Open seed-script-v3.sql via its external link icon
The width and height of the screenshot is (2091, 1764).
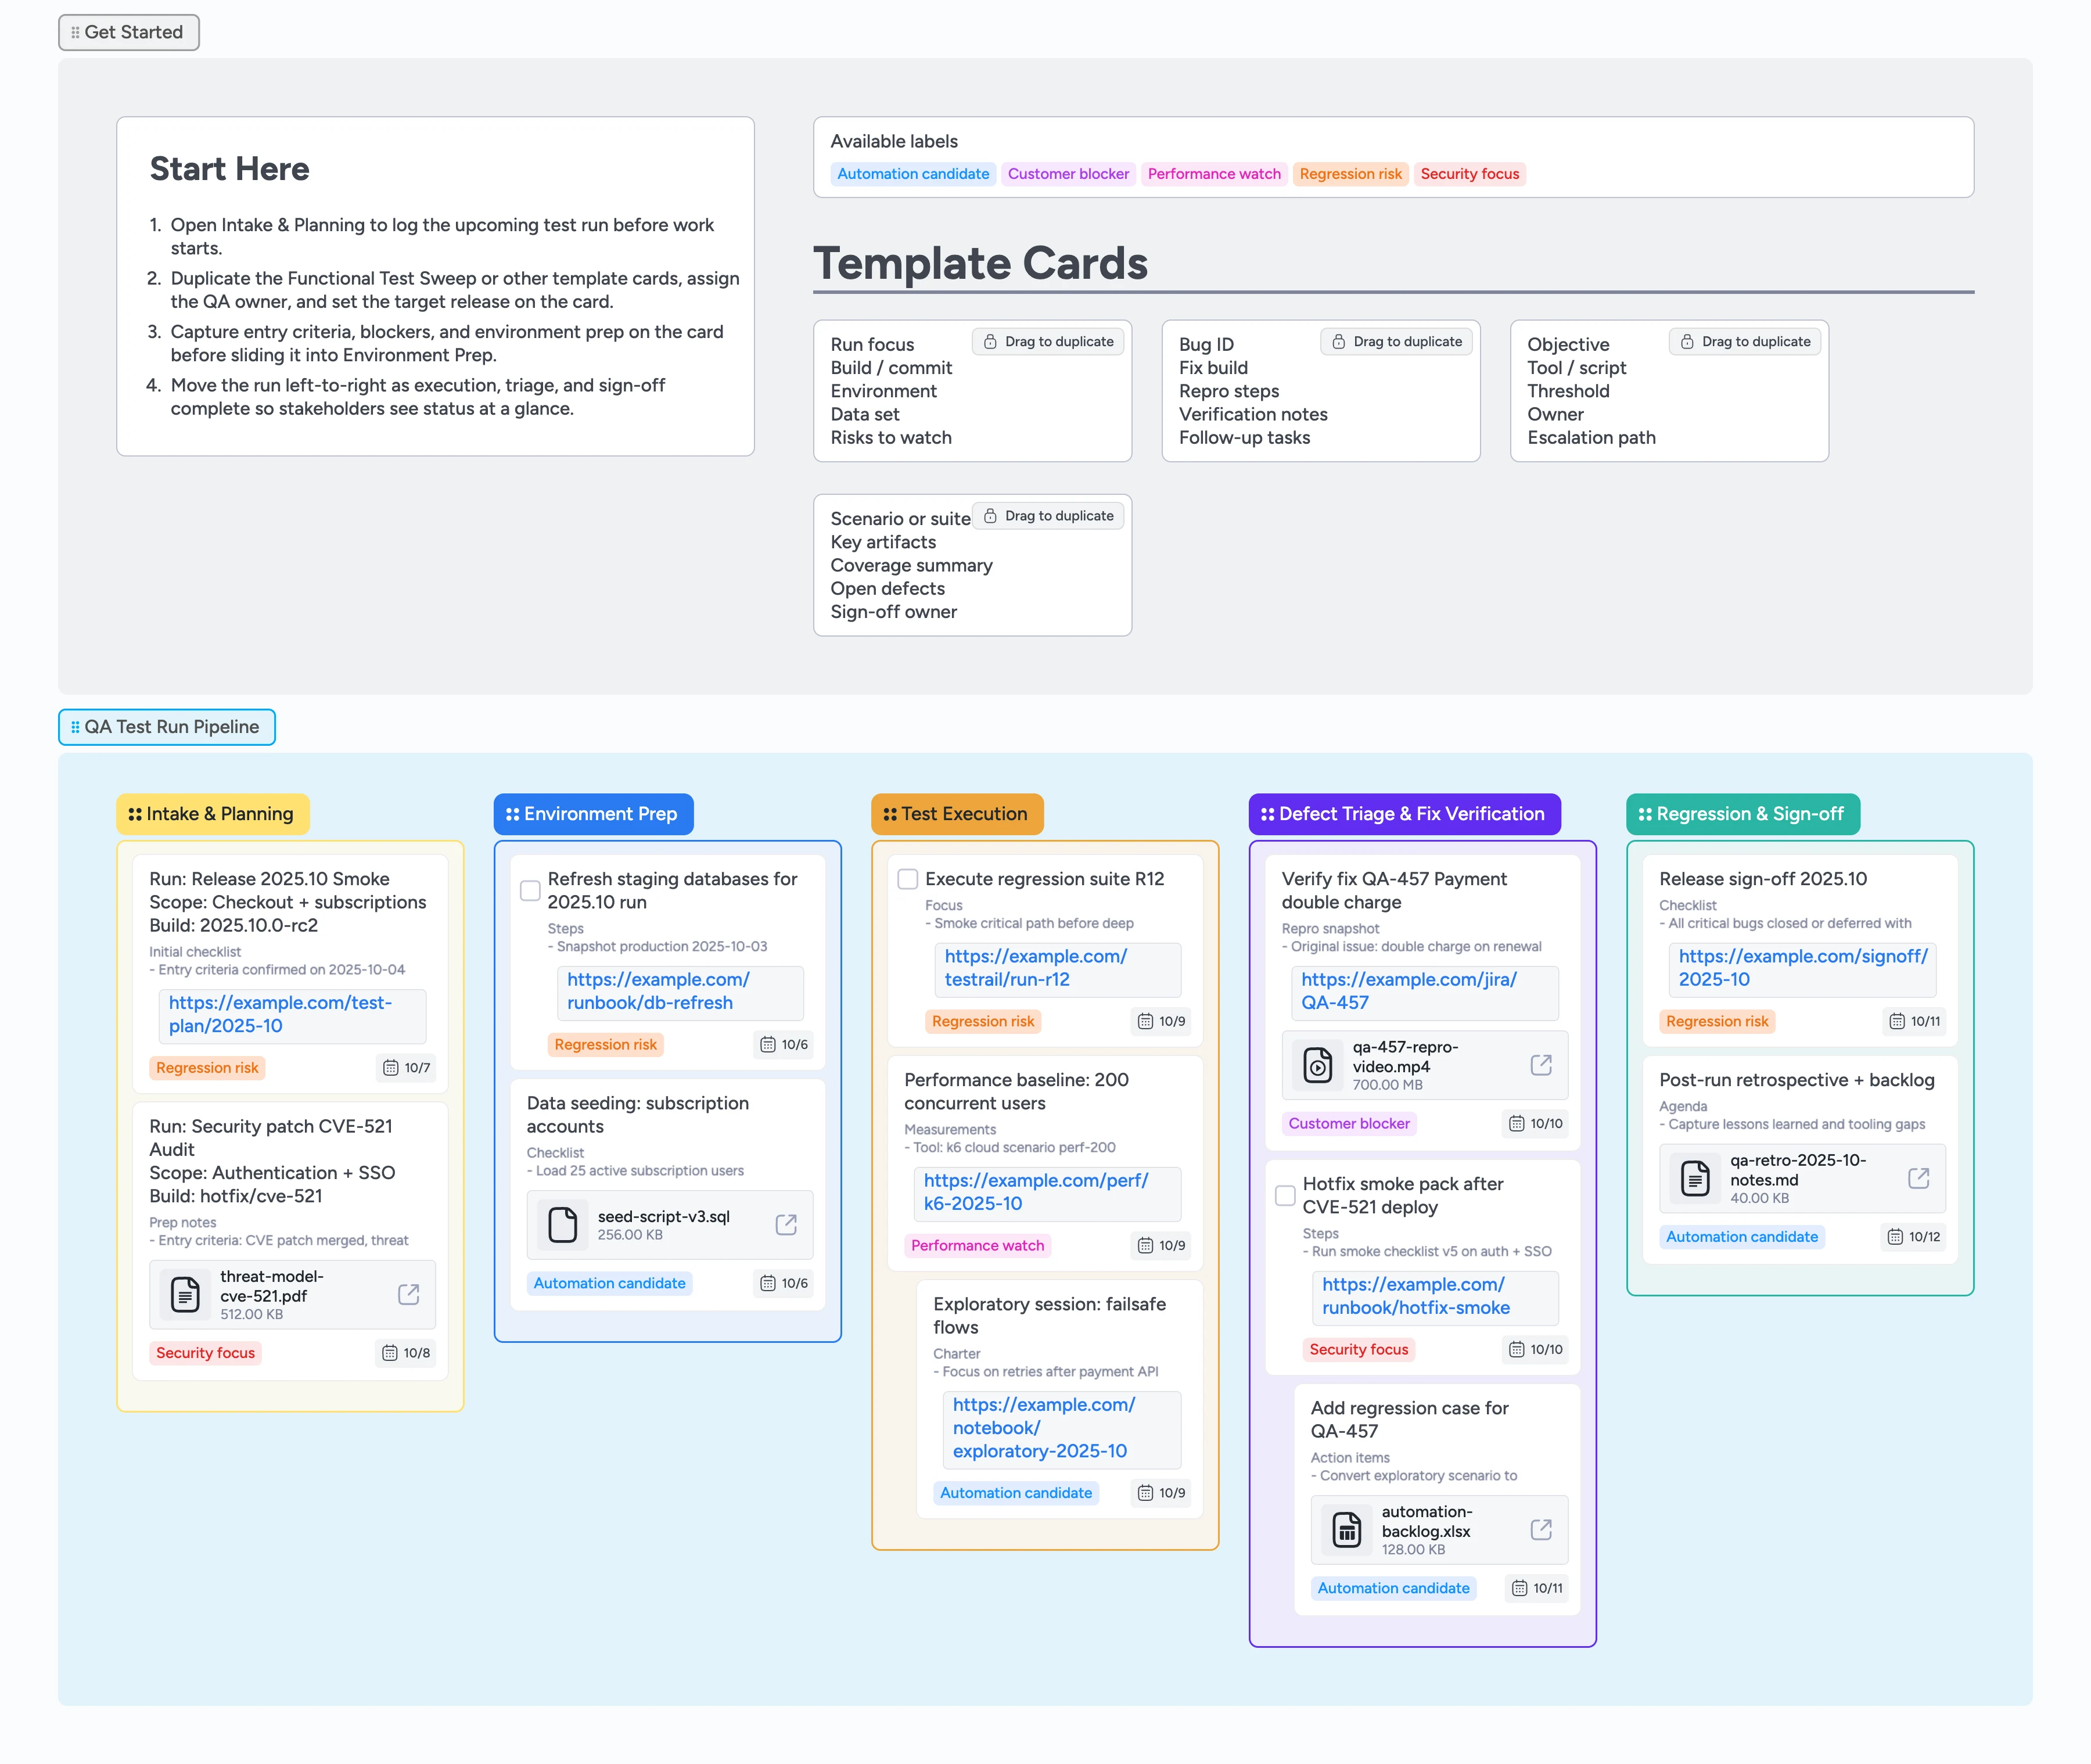click(786, 1225)
